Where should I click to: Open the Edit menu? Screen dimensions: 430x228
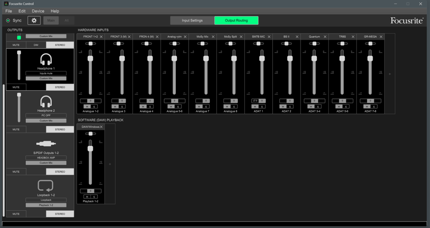22,11
